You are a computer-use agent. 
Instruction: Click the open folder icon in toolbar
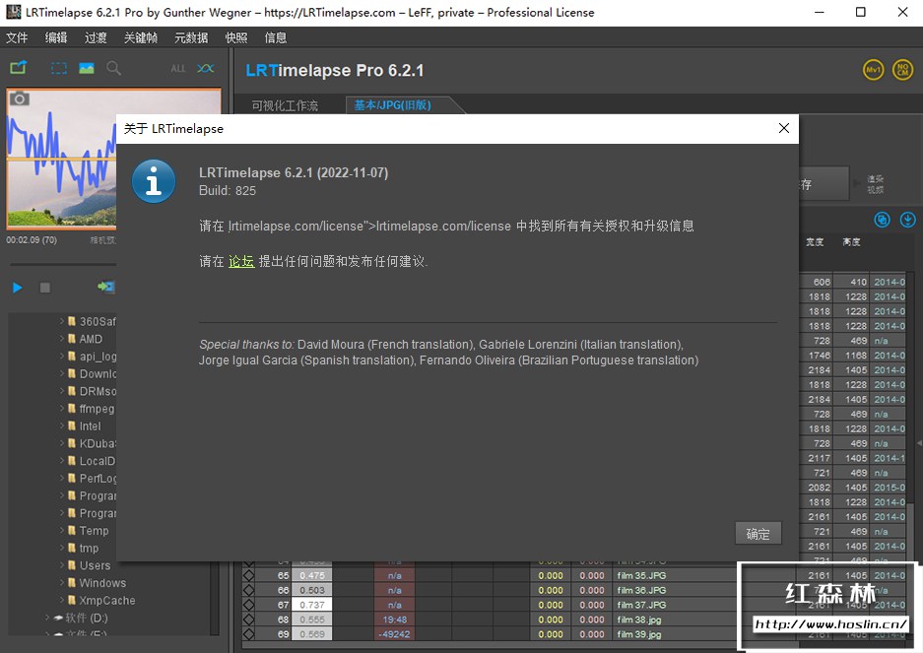[19, 68]
